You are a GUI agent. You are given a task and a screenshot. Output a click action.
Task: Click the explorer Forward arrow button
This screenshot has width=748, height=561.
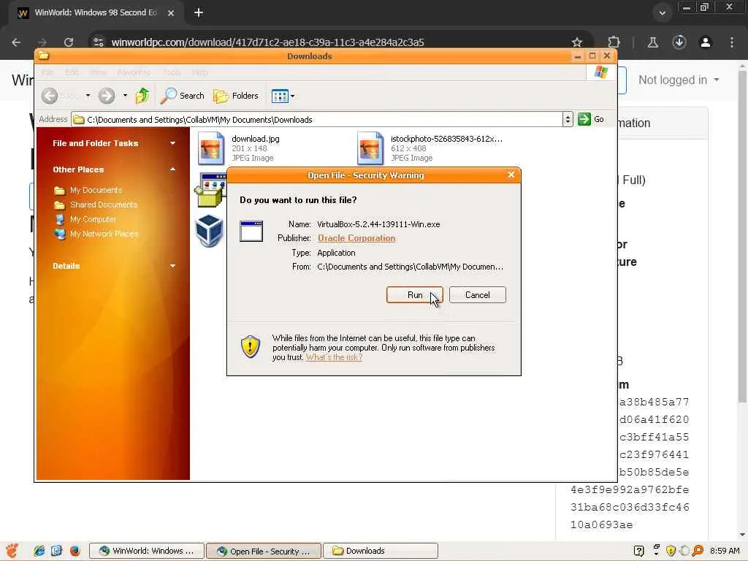(107, 96)
